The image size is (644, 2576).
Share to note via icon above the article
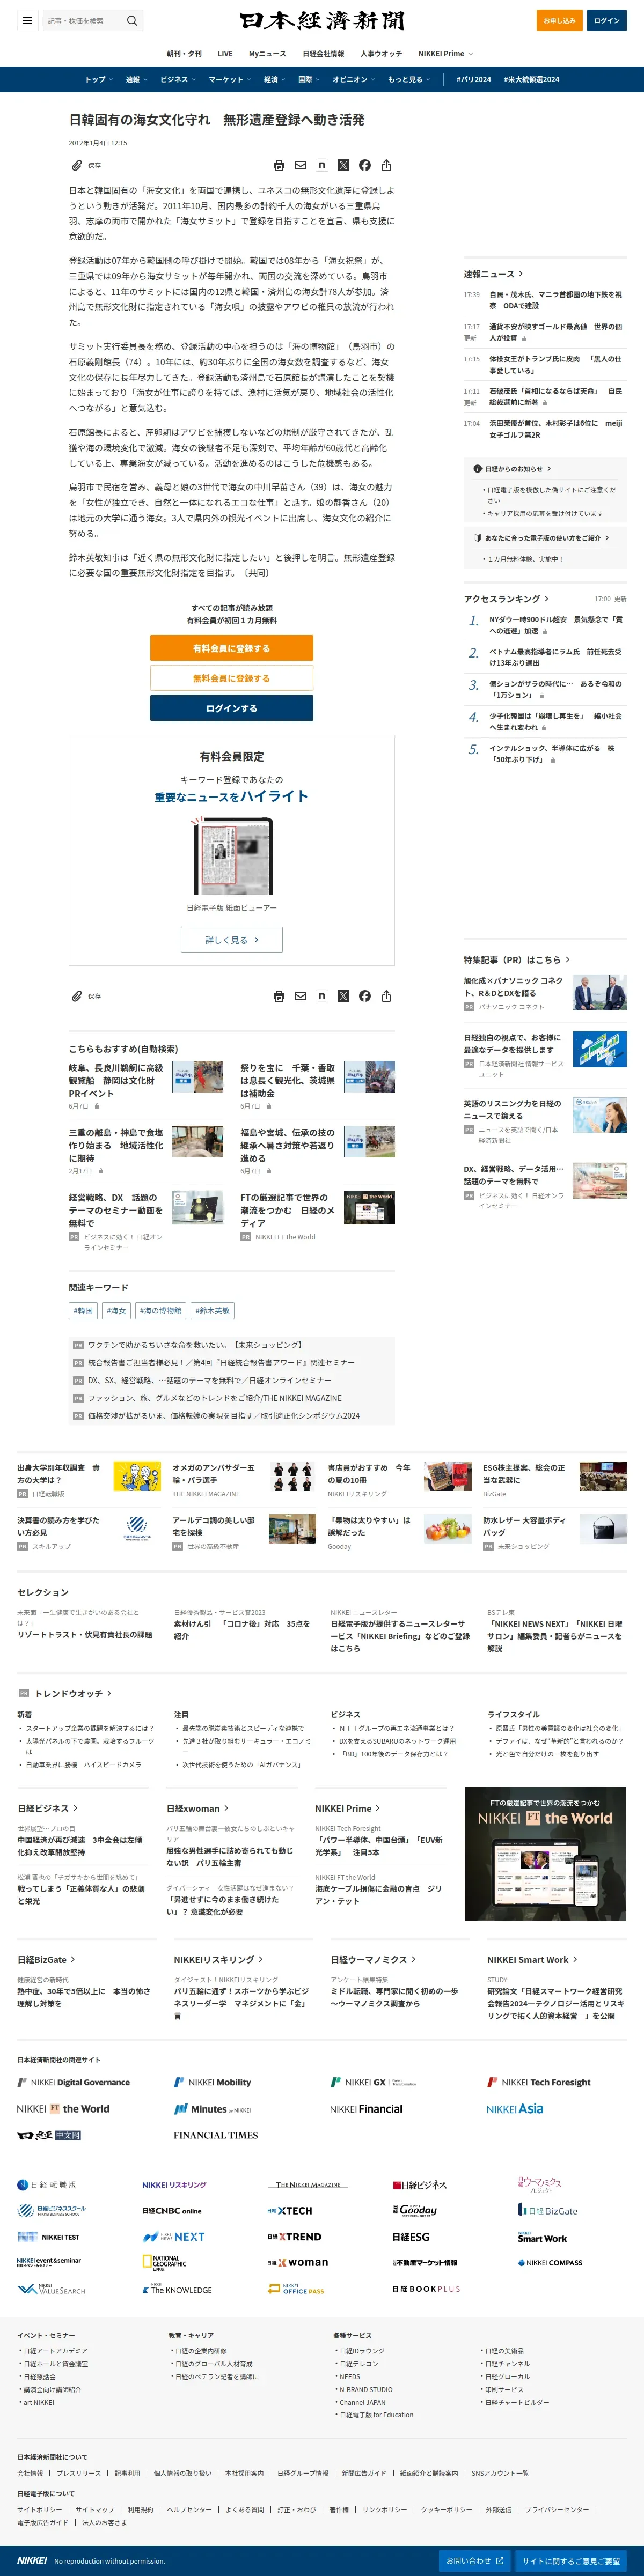coord(322,165)
